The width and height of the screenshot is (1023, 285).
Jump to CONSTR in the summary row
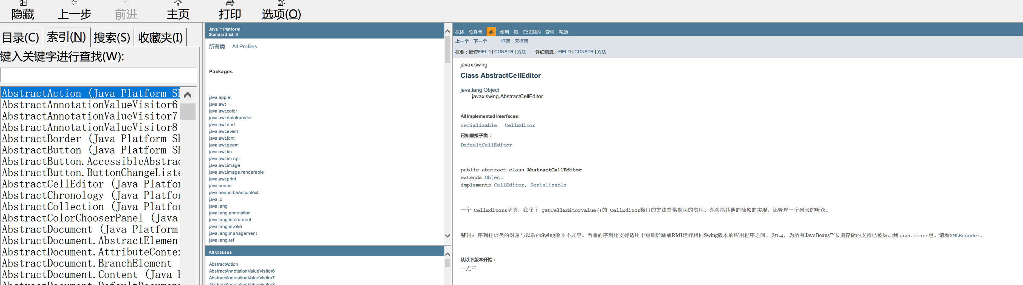[503, 52]
